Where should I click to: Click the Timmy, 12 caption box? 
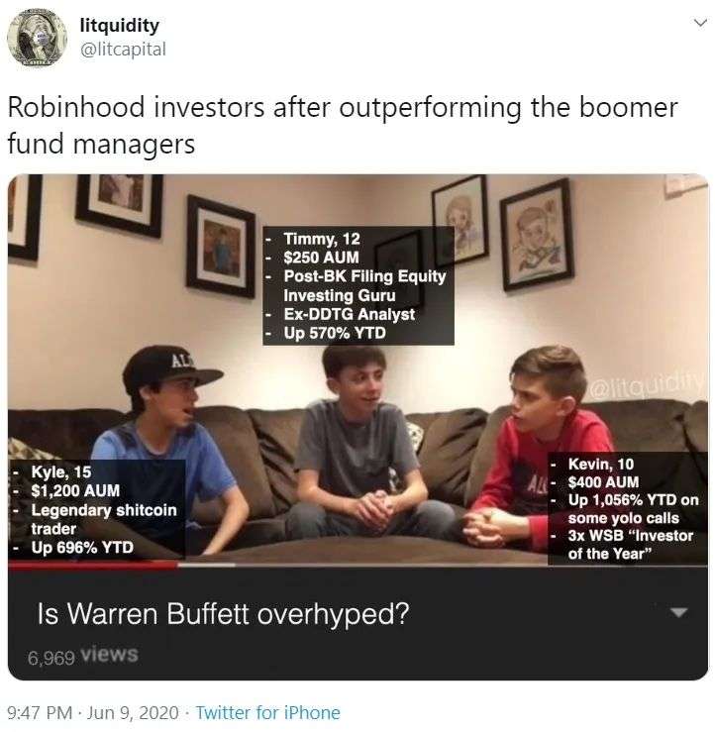[357, 285]
